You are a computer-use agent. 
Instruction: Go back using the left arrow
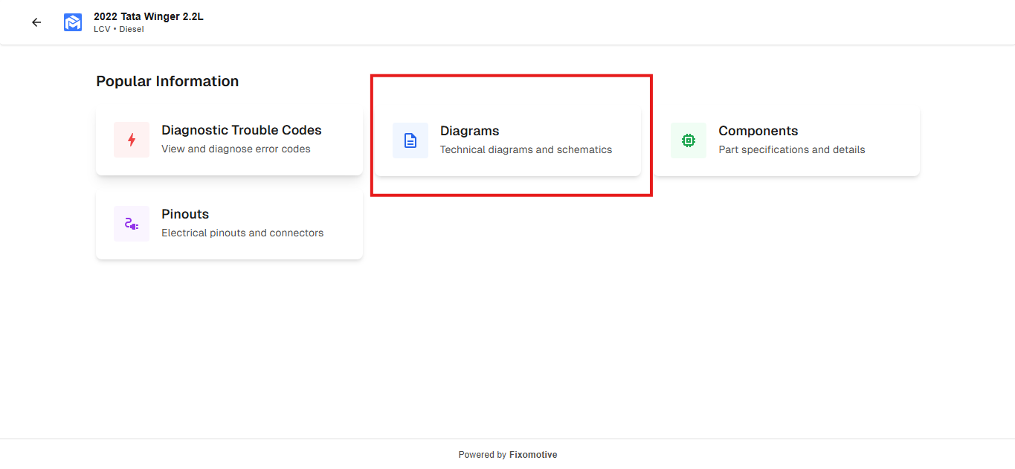coord(36,22)
